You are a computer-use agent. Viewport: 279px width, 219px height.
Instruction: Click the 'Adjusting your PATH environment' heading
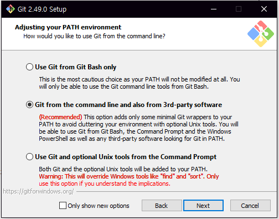coord(68,27)
